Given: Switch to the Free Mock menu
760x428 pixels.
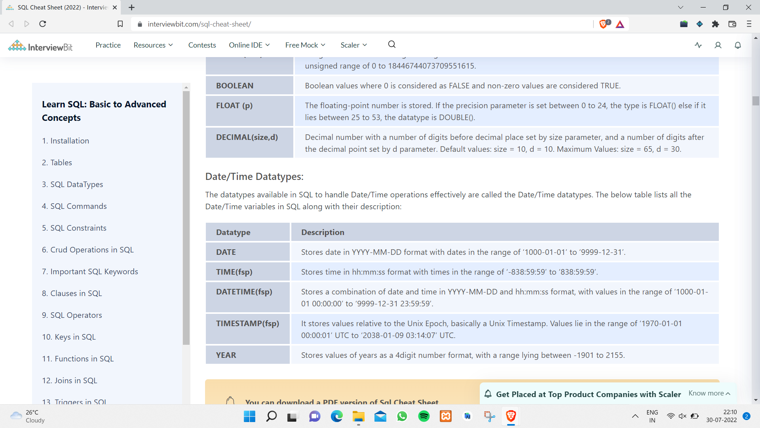Looking at the screenshot, I should click(304, 45).
